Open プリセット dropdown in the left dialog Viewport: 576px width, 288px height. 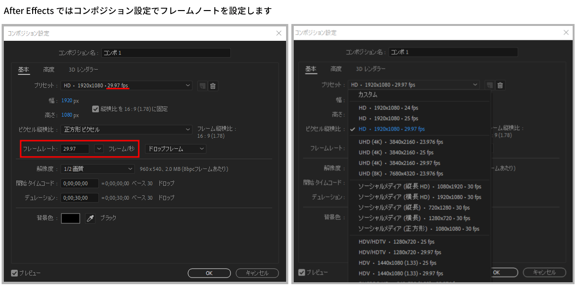point(127,86)
